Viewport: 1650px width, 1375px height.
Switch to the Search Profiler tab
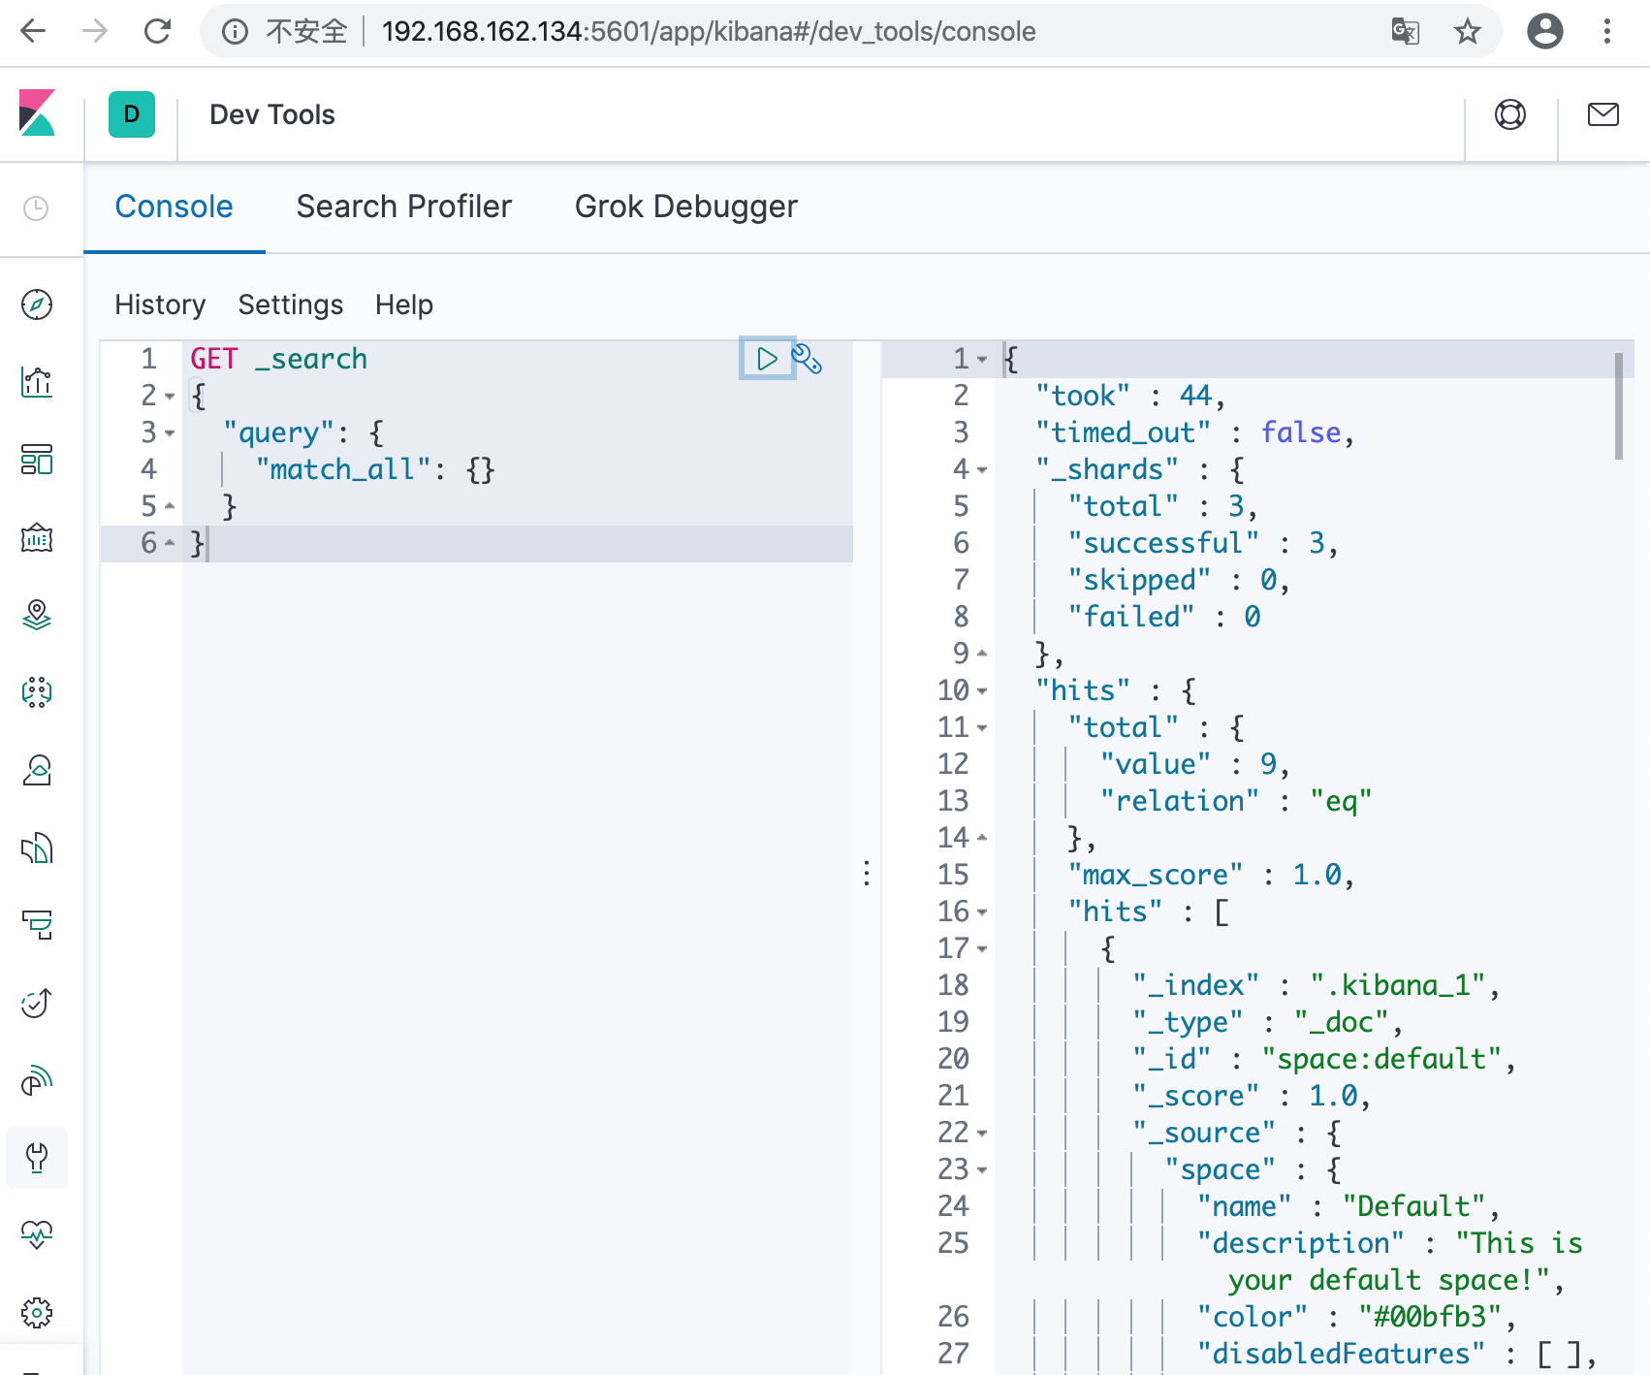[x=403, y=207]
